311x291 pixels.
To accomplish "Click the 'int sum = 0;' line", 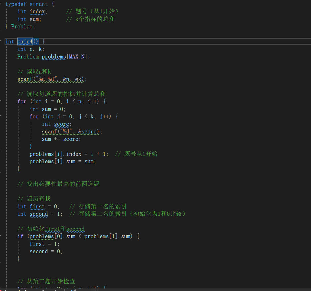I will pyautogui.click(x=47, y=109).
